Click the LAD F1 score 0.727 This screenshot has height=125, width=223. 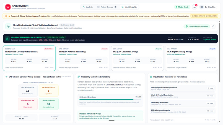(x=83, y=62)
